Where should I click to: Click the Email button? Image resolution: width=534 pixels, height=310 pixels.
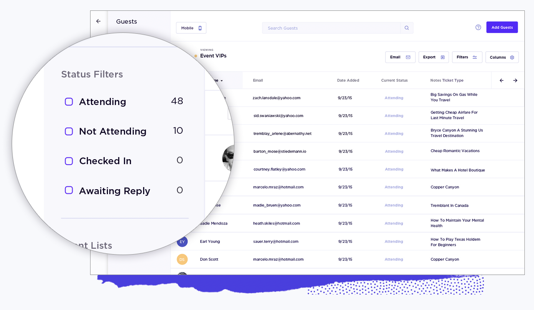coord(400,57)
